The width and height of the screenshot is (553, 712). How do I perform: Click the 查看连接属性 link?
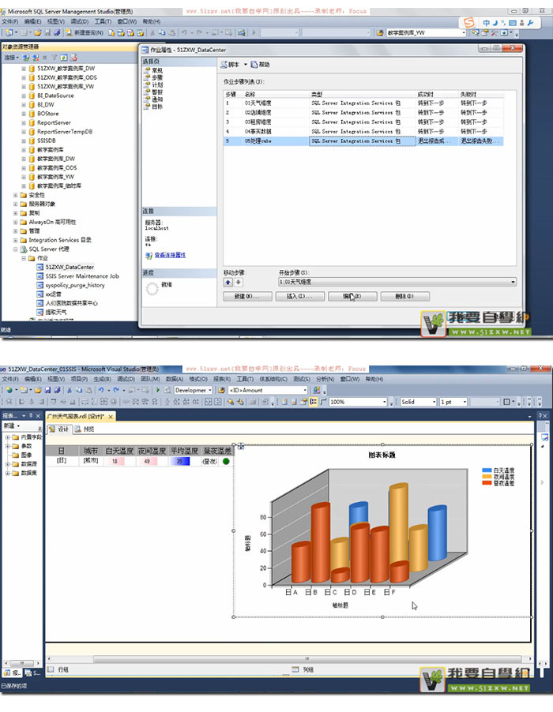[170, 255]
